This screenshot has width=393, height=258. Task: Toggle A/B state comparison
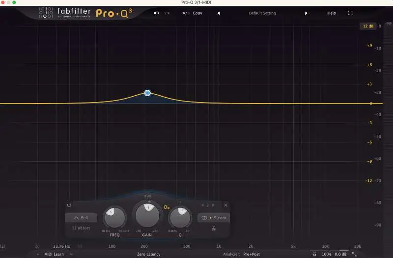185,13
